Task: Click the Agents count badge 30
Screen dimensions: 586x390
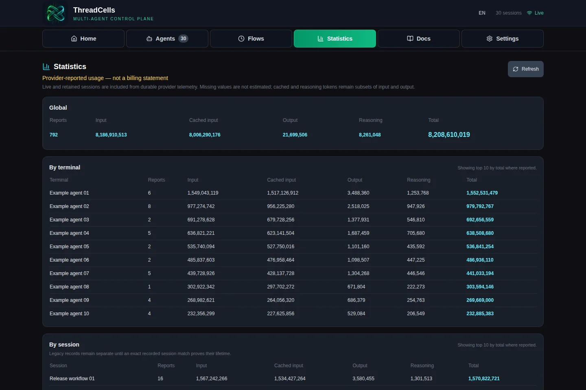Action: point(184,39)
